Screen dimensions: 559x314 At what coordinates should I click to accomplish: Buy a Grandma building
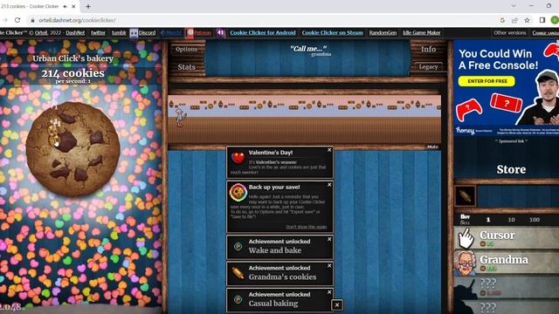coord(507,263)
